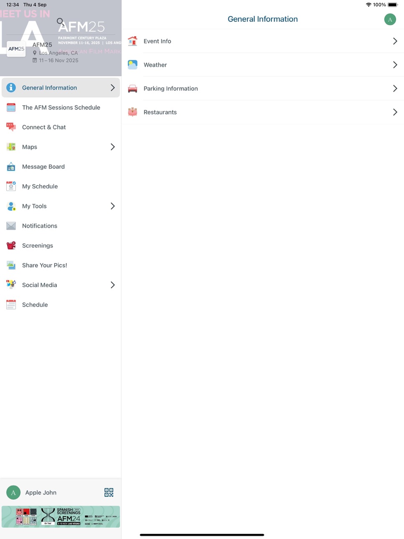Open the Restaurants row
Screen dimensions: 404x539
(263, 112)
